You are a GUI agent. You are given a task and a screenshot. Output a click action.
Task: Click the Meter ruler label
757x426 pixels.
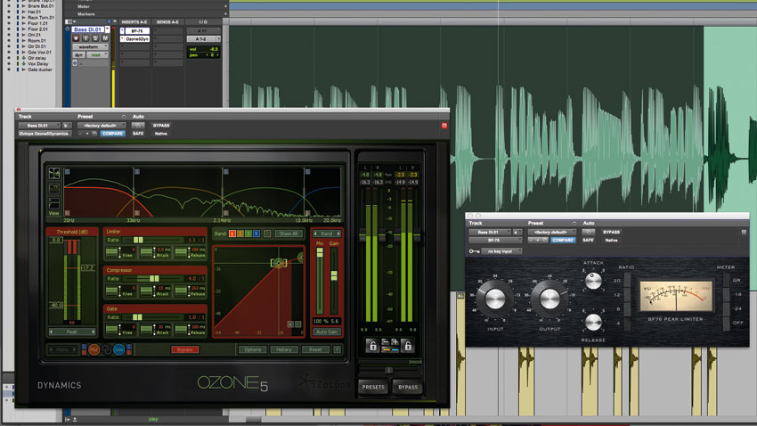[x=84, y=7]
